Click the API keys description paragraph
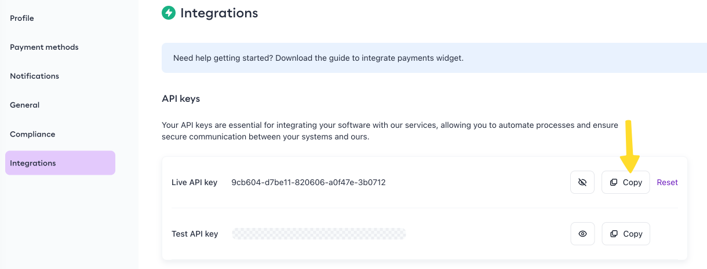Viewport: 707px width, 269px height. coord(389,131)
